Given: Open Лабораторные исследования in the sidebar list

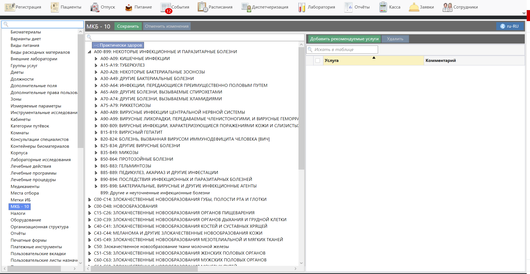Looking at the screenshot, I should tap(41, 160).
